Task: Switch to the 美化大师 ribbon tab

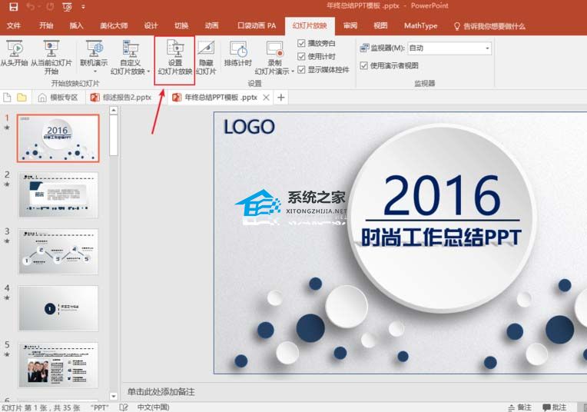Action: coord(114,25)
